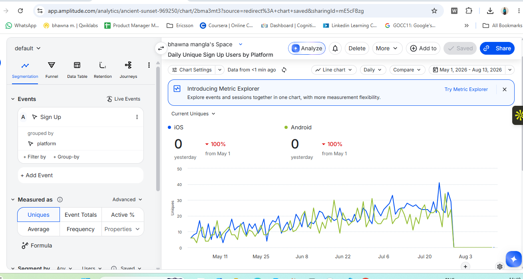Open the AI sparkle assistant button
Screen dimensions: 523x279
[513, 259]
